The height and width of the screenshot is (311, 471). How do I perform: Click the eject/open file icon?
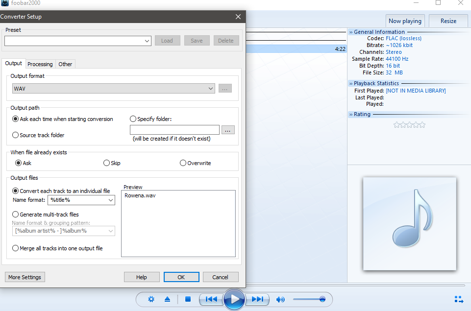[x=167, y=299]
